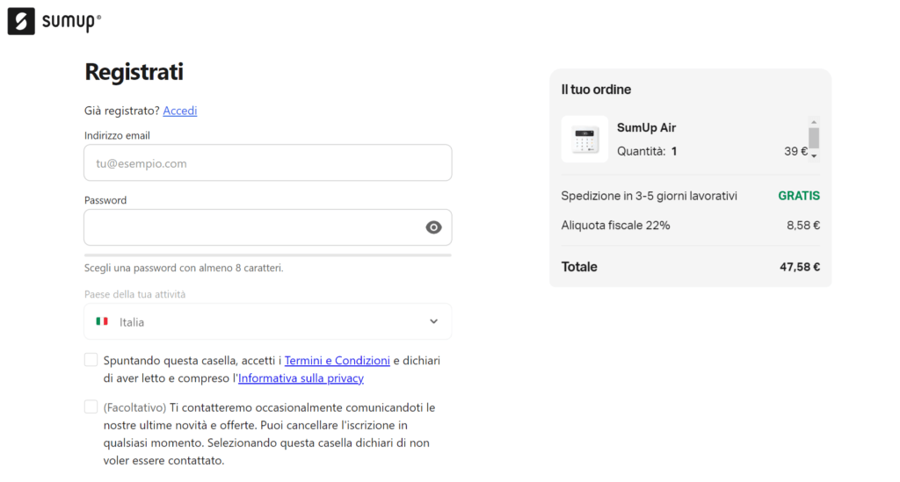Show password with the eye icon
The height and width of the screenshot is (482, 900).
(x=433, y=227)
